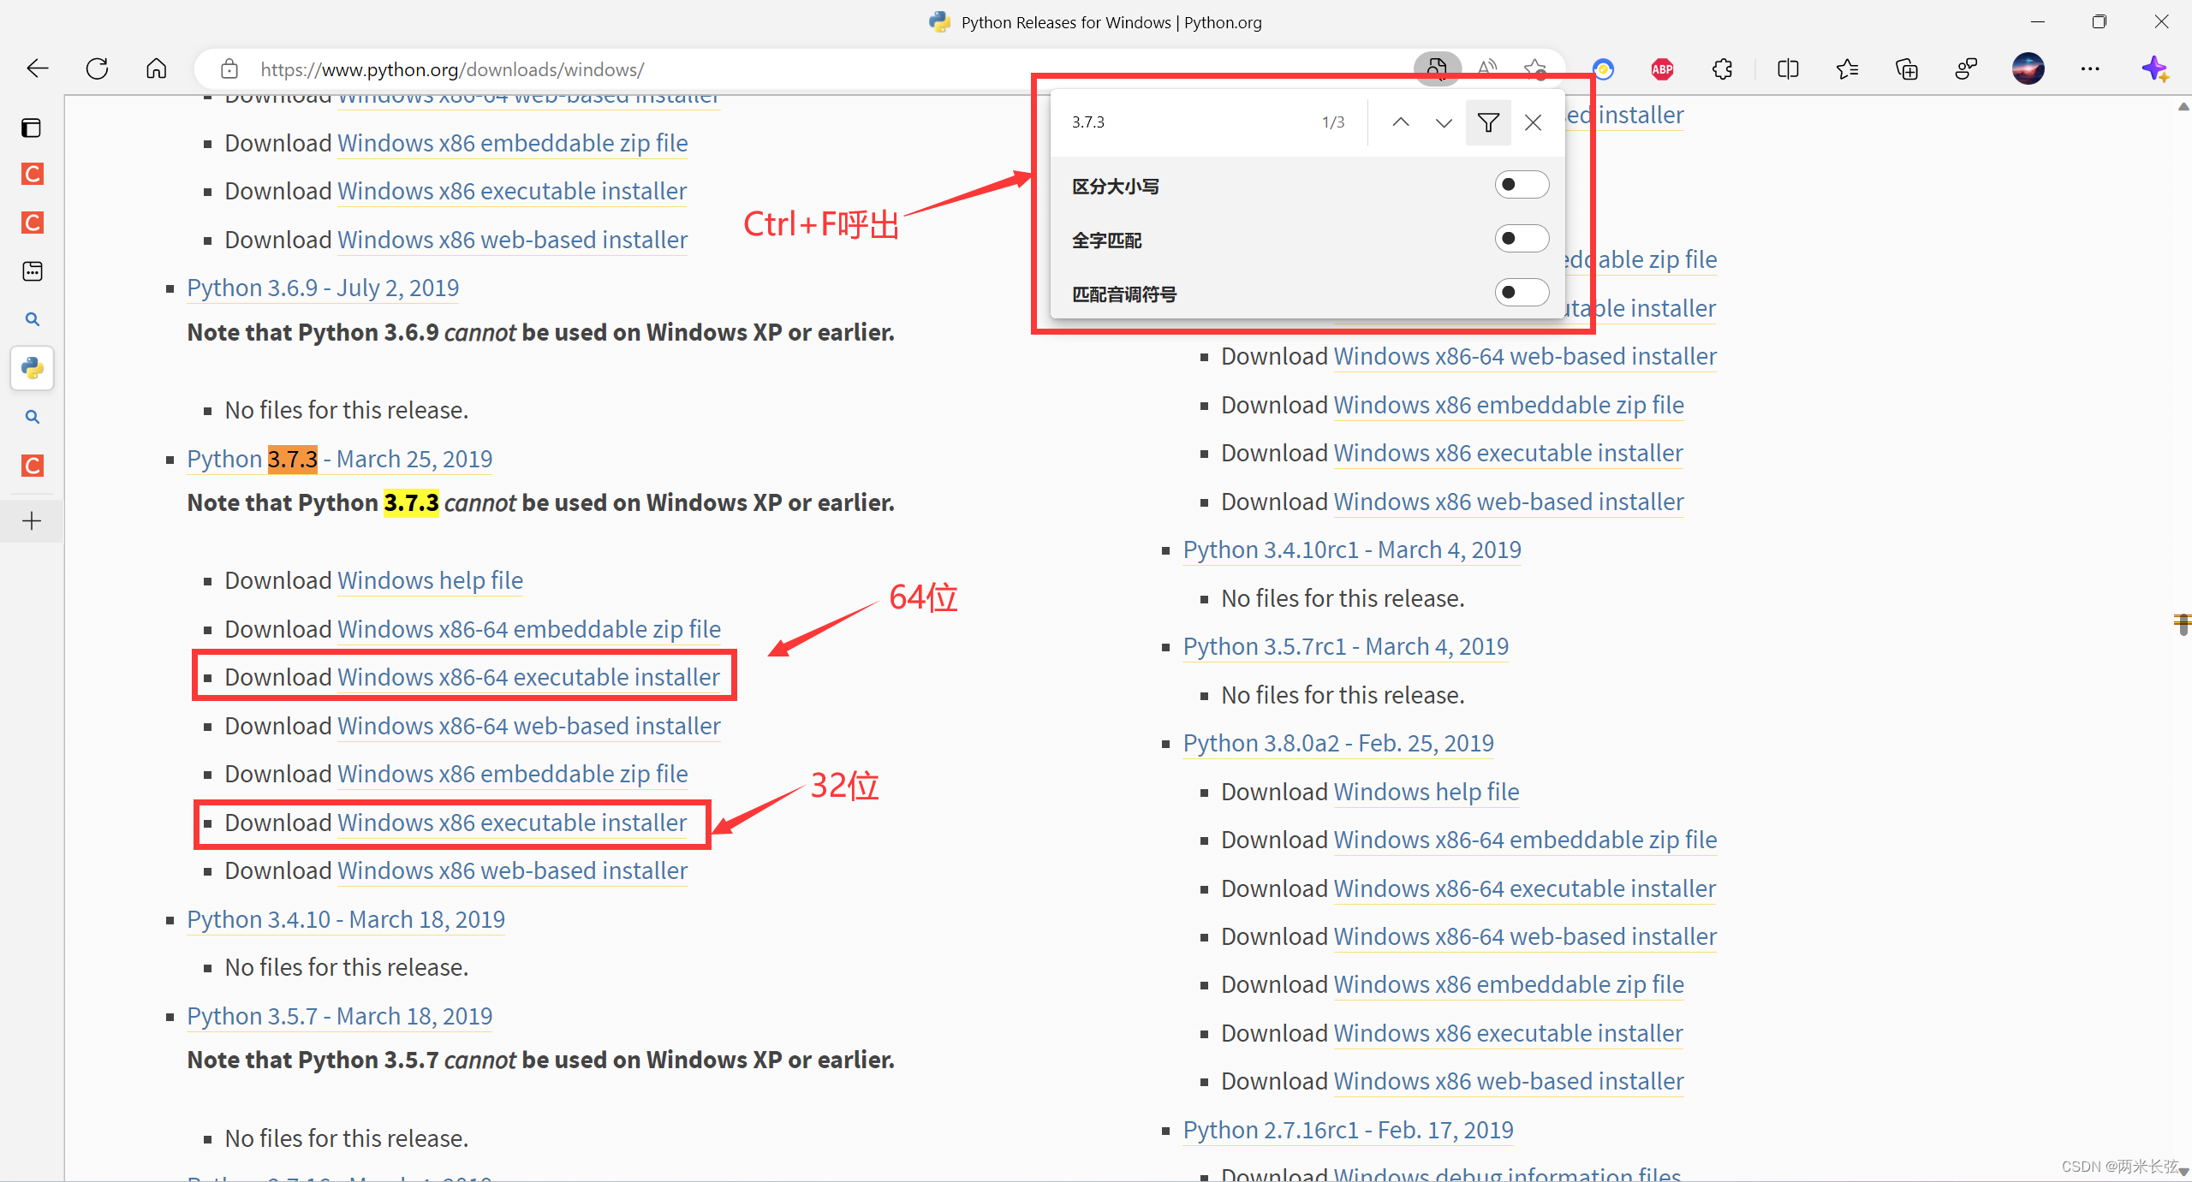This screenshot has height=1182, width=2192.
Task: Open the tab actions menu icon
Action: [x=32, y=128]
